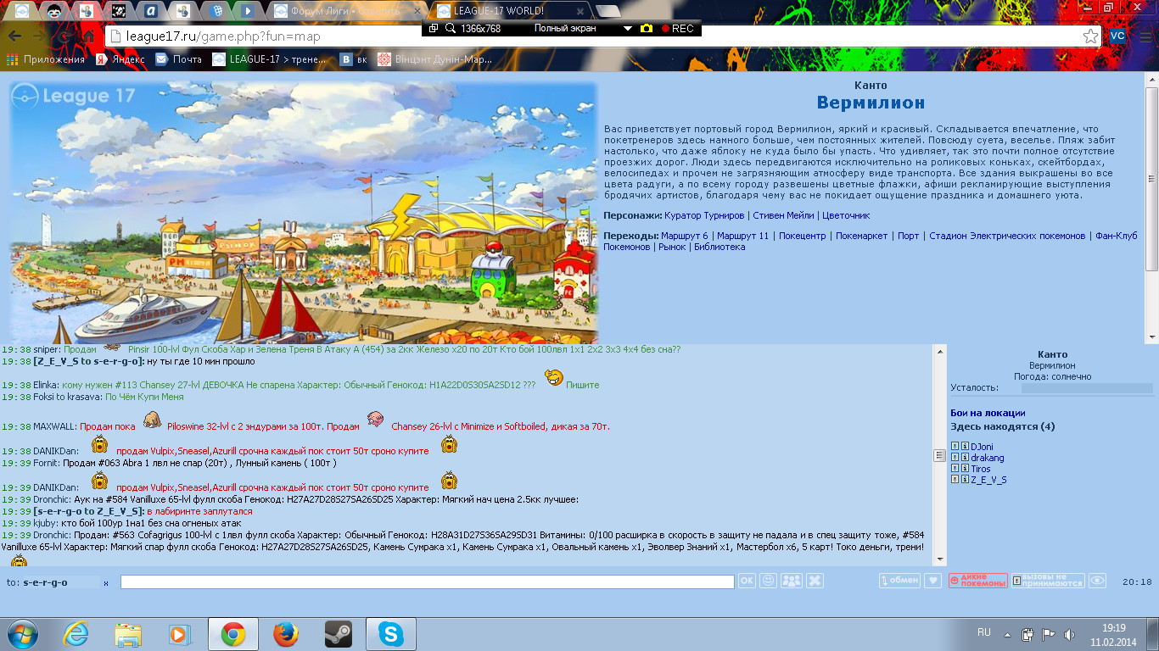This screenshot has height=651, width=1159.
Task: Open вк bookmark
Action: coord(354,59)
